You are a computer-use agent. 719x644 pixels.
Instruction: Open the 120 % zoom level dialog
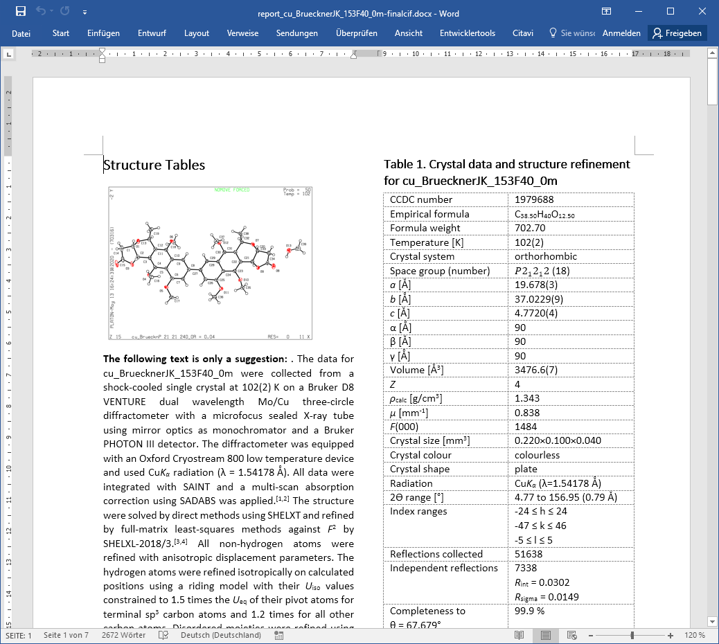click(x=695, y=635)
